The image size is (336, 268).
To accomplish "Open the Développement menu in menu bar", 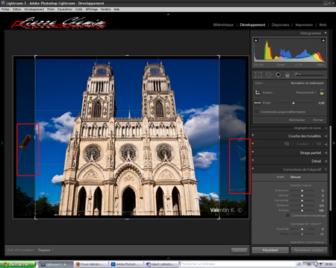I will (x=34, y=9).
